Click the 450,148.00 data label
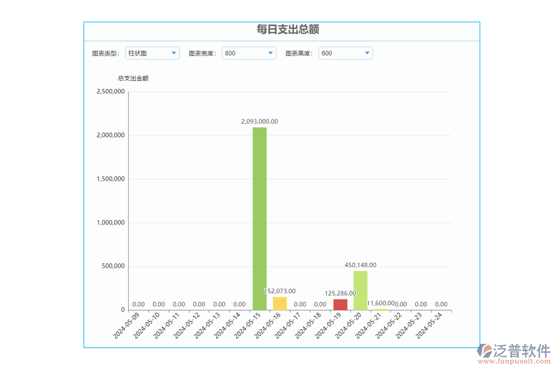The height and width of the screenshot is (371, 557). point(359,264)
